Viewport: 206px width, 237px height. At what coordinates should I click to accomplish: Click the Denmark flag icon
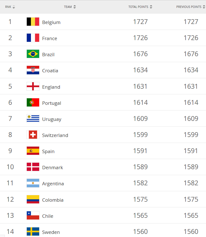coord(33,167)
